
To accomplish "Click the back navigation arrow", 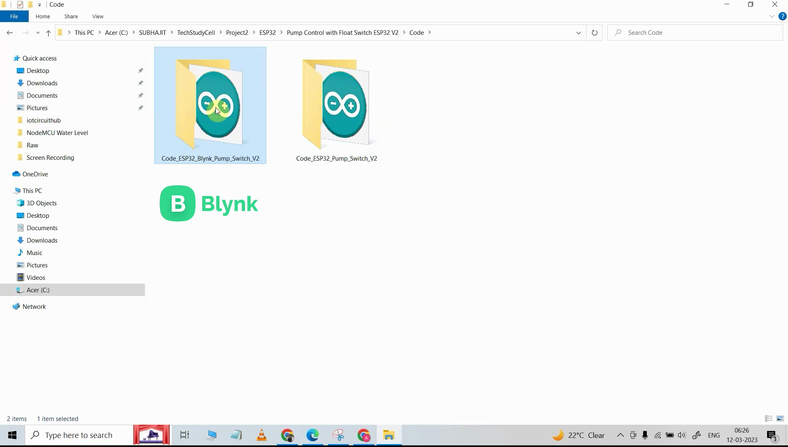I will tap(10, 32).
